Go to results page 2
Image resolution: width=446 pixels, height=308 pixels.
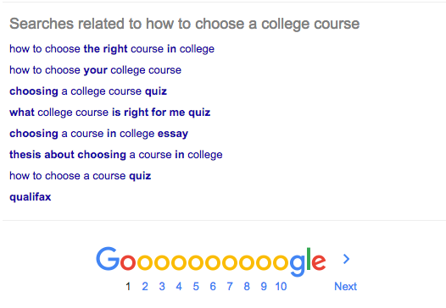coord(145,287)
